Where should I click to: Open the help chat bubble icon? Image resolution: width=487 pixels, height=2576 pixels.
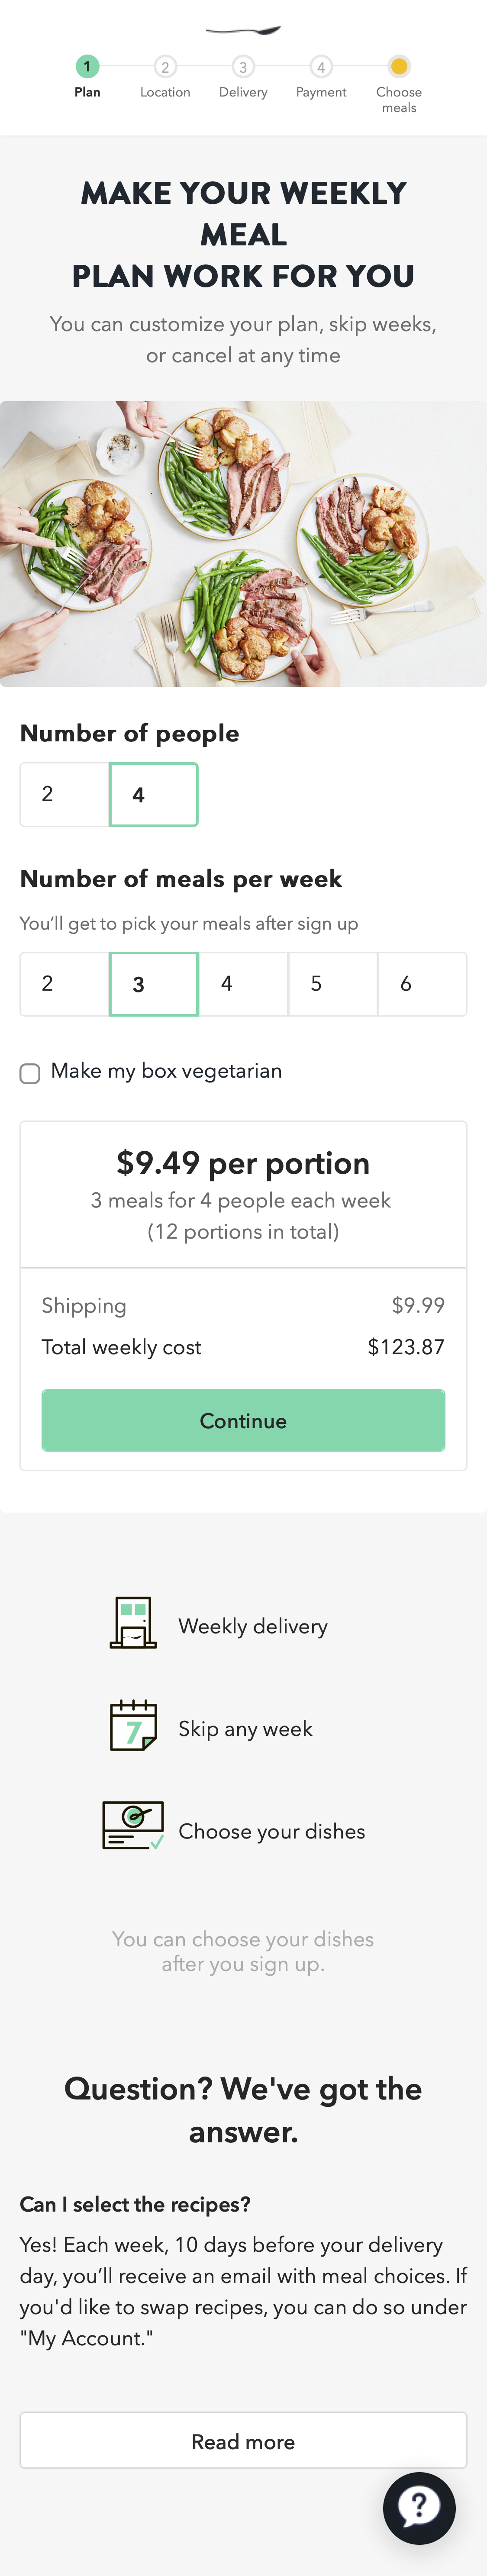(x=419, y=2507)
